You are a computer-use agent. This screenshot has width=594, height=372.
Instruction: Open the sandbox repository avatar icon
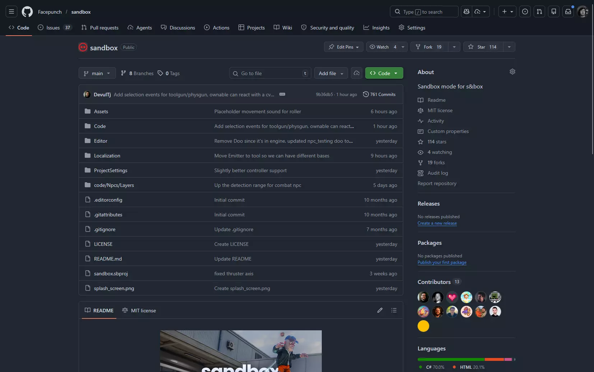83,47
